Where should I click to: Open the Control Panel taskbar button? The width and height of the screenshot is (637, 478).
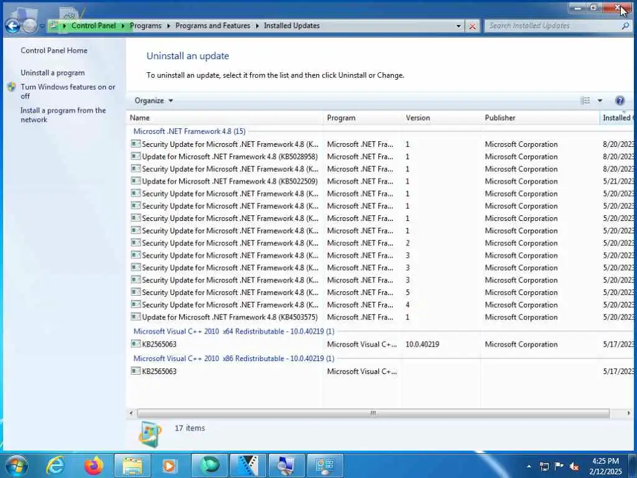pos(325,466)
